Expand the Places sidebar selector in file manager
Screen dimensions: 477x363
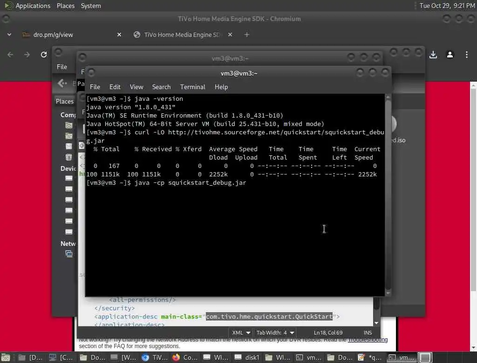pos(64,101)
